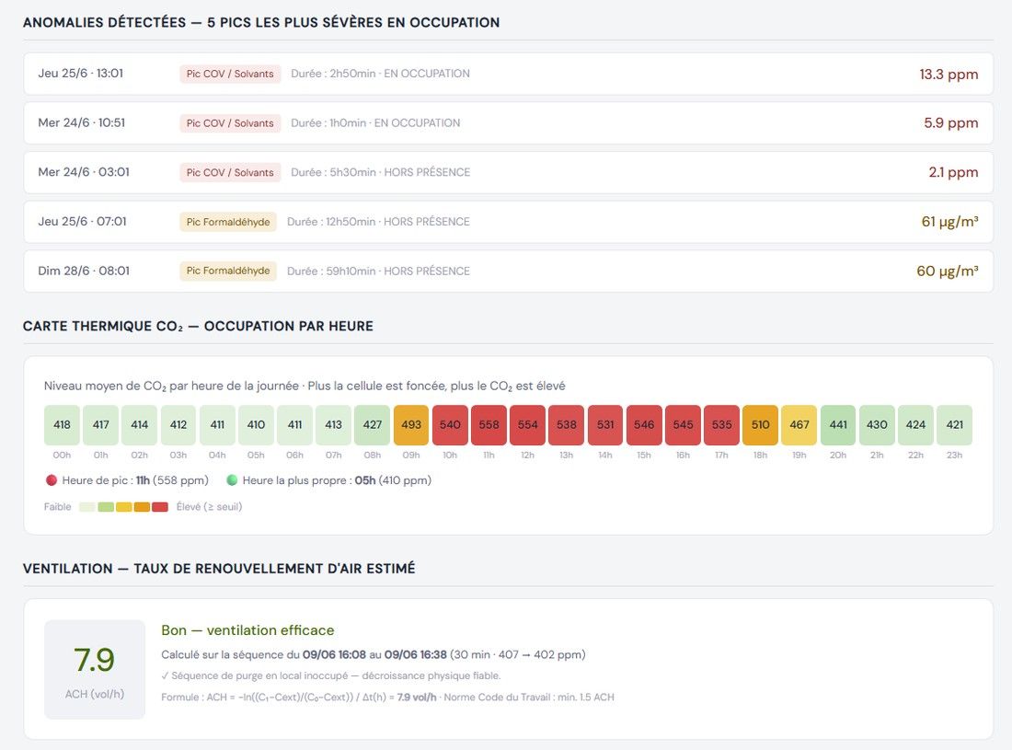Select the 01h heatmap cell showing 417
Image resolution: width=1012 pixels, height=750 pixels.
[x=100, y=425]
